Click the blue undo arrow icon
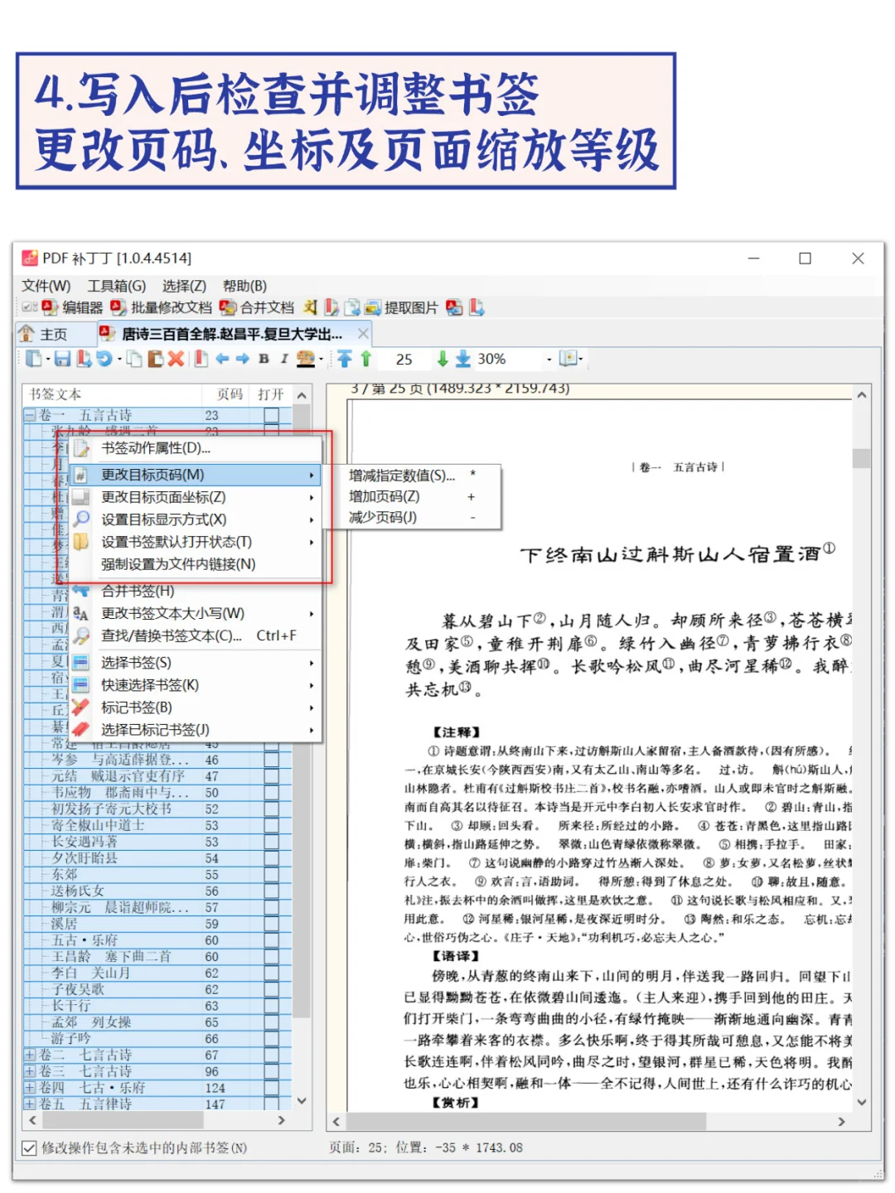Screen dimensions: 895x1193 click(104, 359)
